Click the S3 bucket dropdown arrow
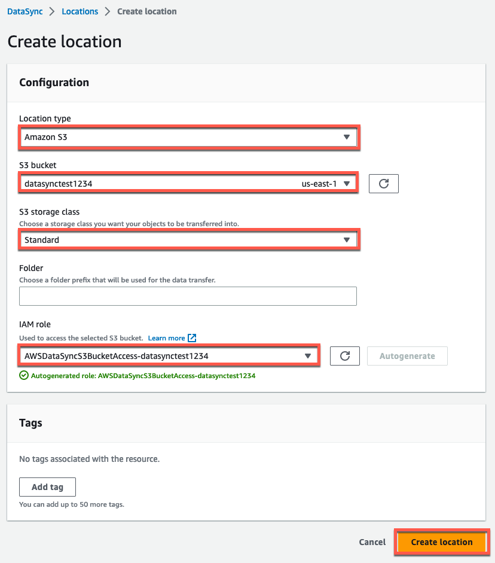 347,184
